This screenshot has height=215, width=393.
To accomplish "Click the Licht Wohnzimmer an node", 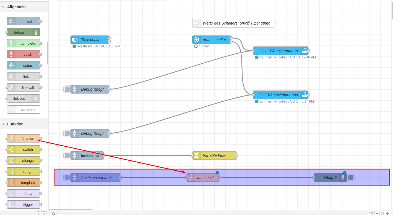I will pyautogui.click(x=279, y=51).
